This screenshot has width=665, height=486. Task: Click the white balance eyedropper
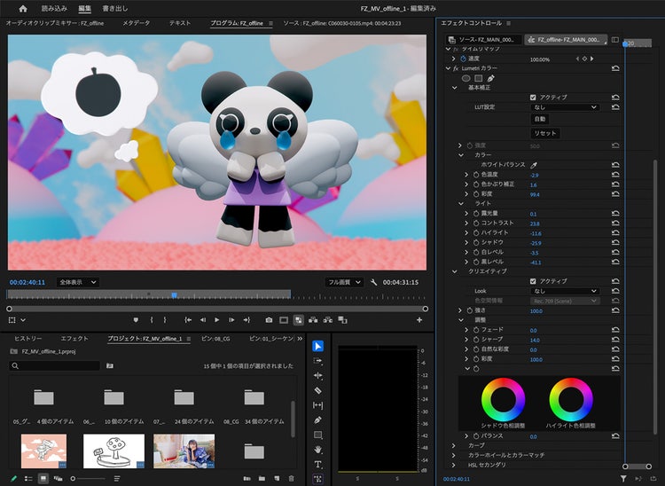click(534, 165)
